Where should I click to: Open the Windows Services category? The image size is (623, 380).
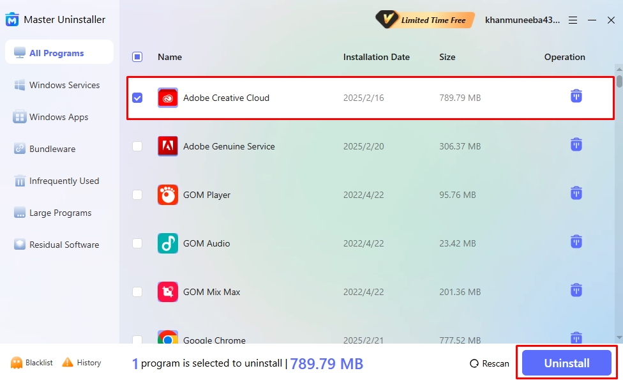[x=59, y=85]
